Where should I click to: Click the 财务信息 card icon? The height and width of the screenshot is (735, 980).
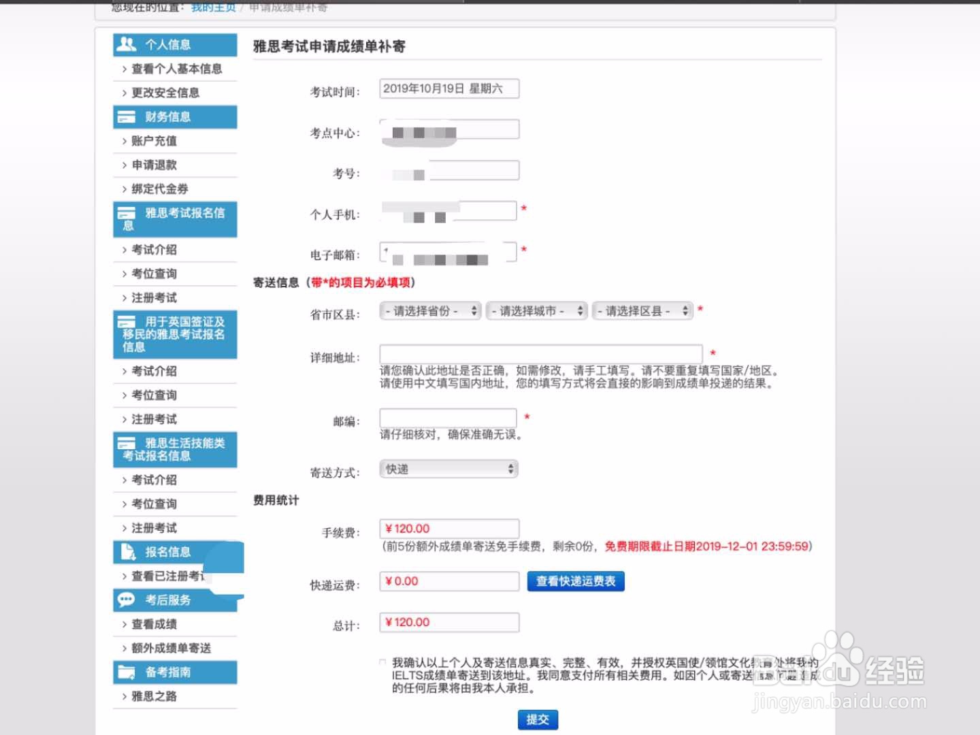coord(127,117)
